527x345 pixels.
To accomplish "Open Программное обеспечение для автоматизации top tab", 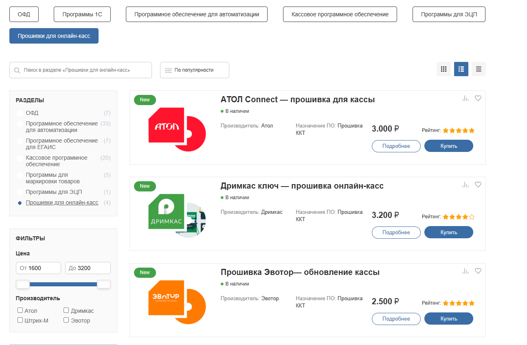I will tap(197, 14).
